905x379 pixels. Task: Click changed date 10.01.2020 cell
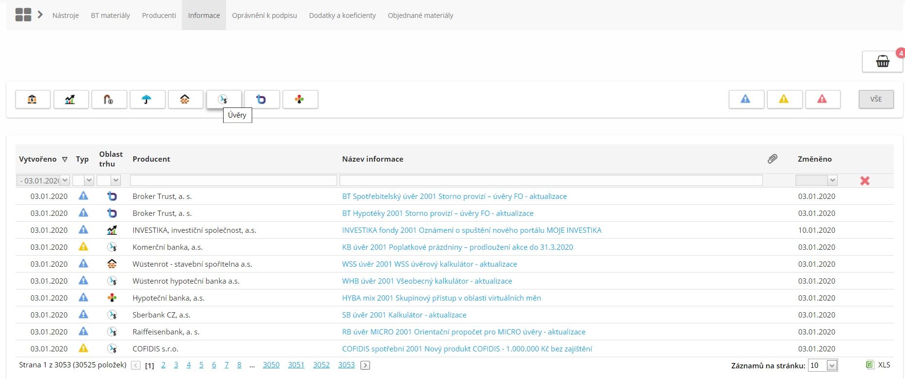[x=817, y=230]
